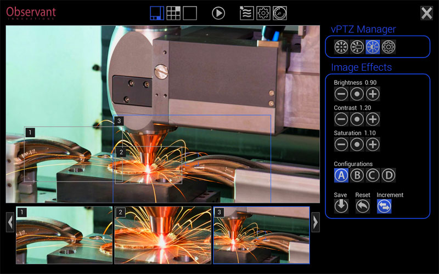Open the Image Effects tab in vPTZ Manager
This screenshot has width=439, height=274.
pyautogui.click(x=373, y=47)
